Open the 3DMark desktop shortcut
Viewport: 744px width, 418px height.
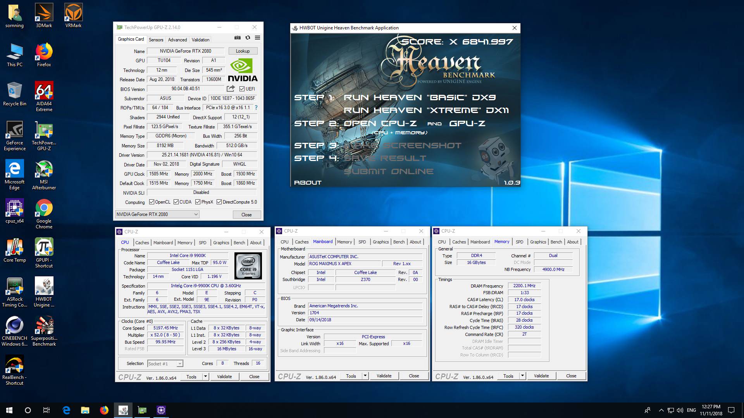click(44, 16)
